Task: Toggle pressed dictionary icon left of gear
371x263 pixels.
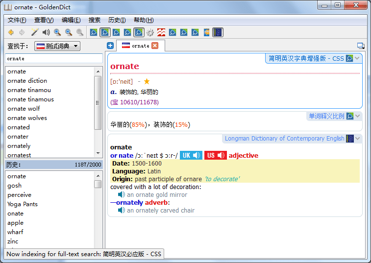Action: point(139,32)
